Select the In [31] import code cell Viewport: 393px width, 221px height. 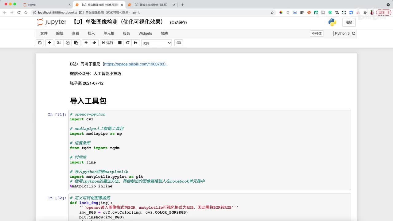point(210,150)
